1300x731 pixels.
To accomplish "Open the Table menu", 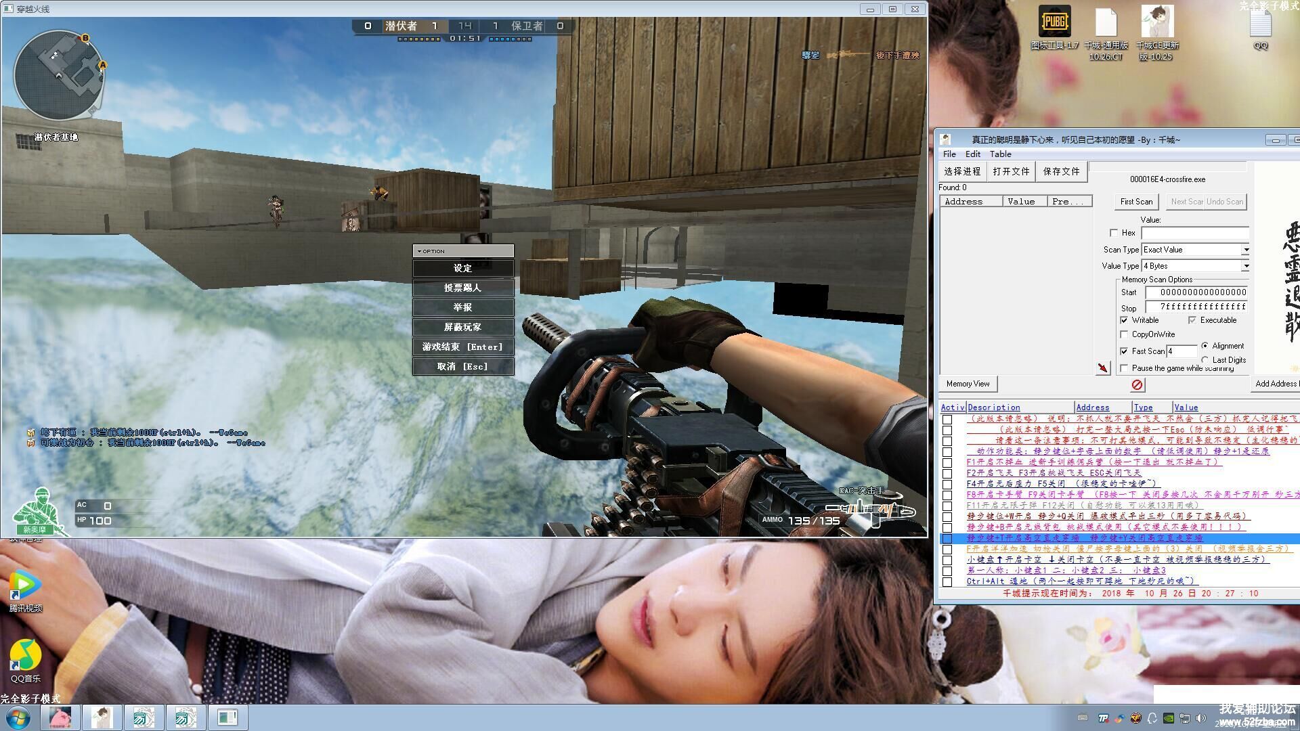I will pyautogui.click(x=1000, y=154).
